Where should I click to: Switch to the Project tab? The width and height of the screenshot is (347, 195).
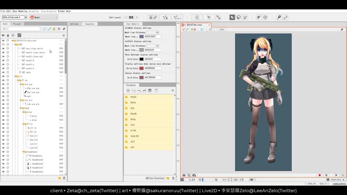[17, 24]
